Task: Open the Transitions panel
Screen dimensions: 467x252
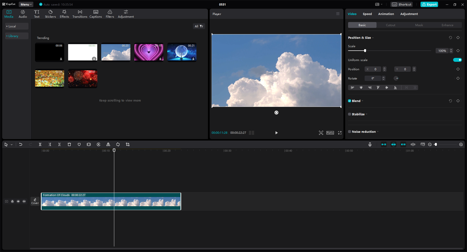Action: pyautogui.click(x=80, y=14)
